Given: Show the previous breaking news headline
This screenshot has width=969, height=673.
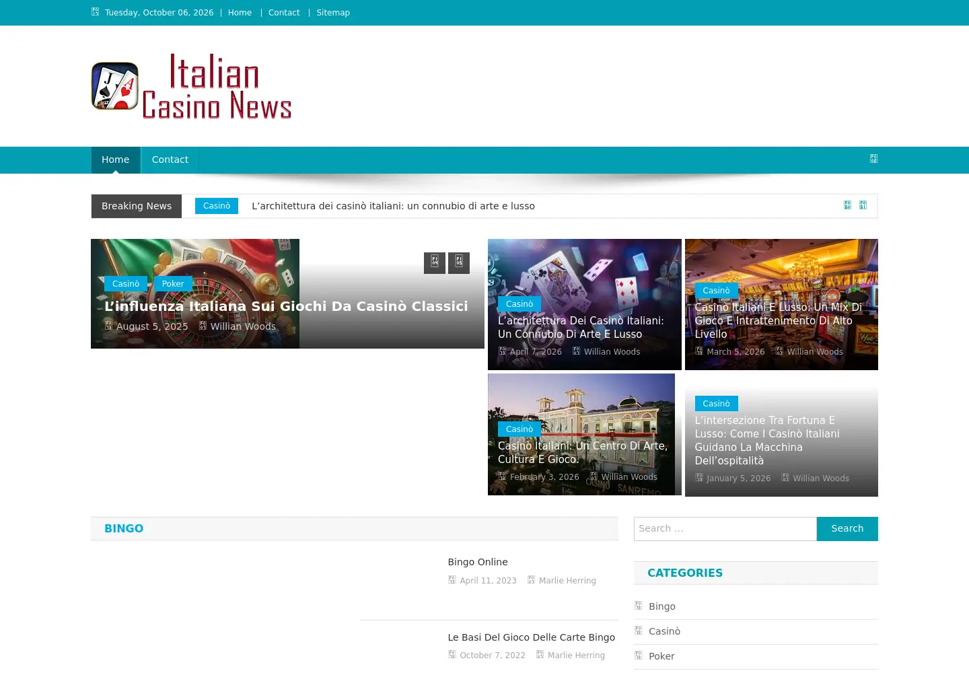Looking at the screenshot, I should point(847,205).
